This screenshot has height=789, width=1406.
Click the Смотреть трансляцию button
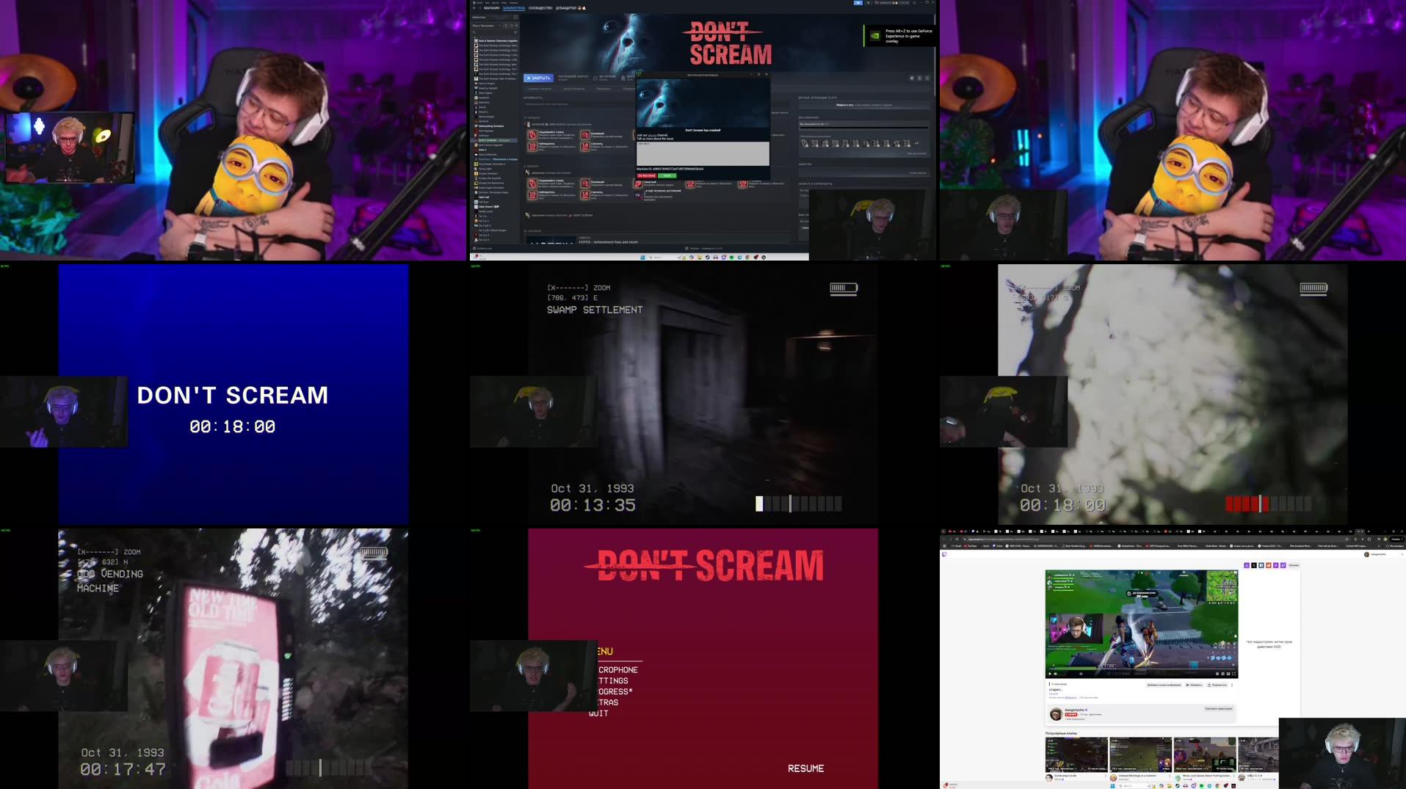(1219, 708)
